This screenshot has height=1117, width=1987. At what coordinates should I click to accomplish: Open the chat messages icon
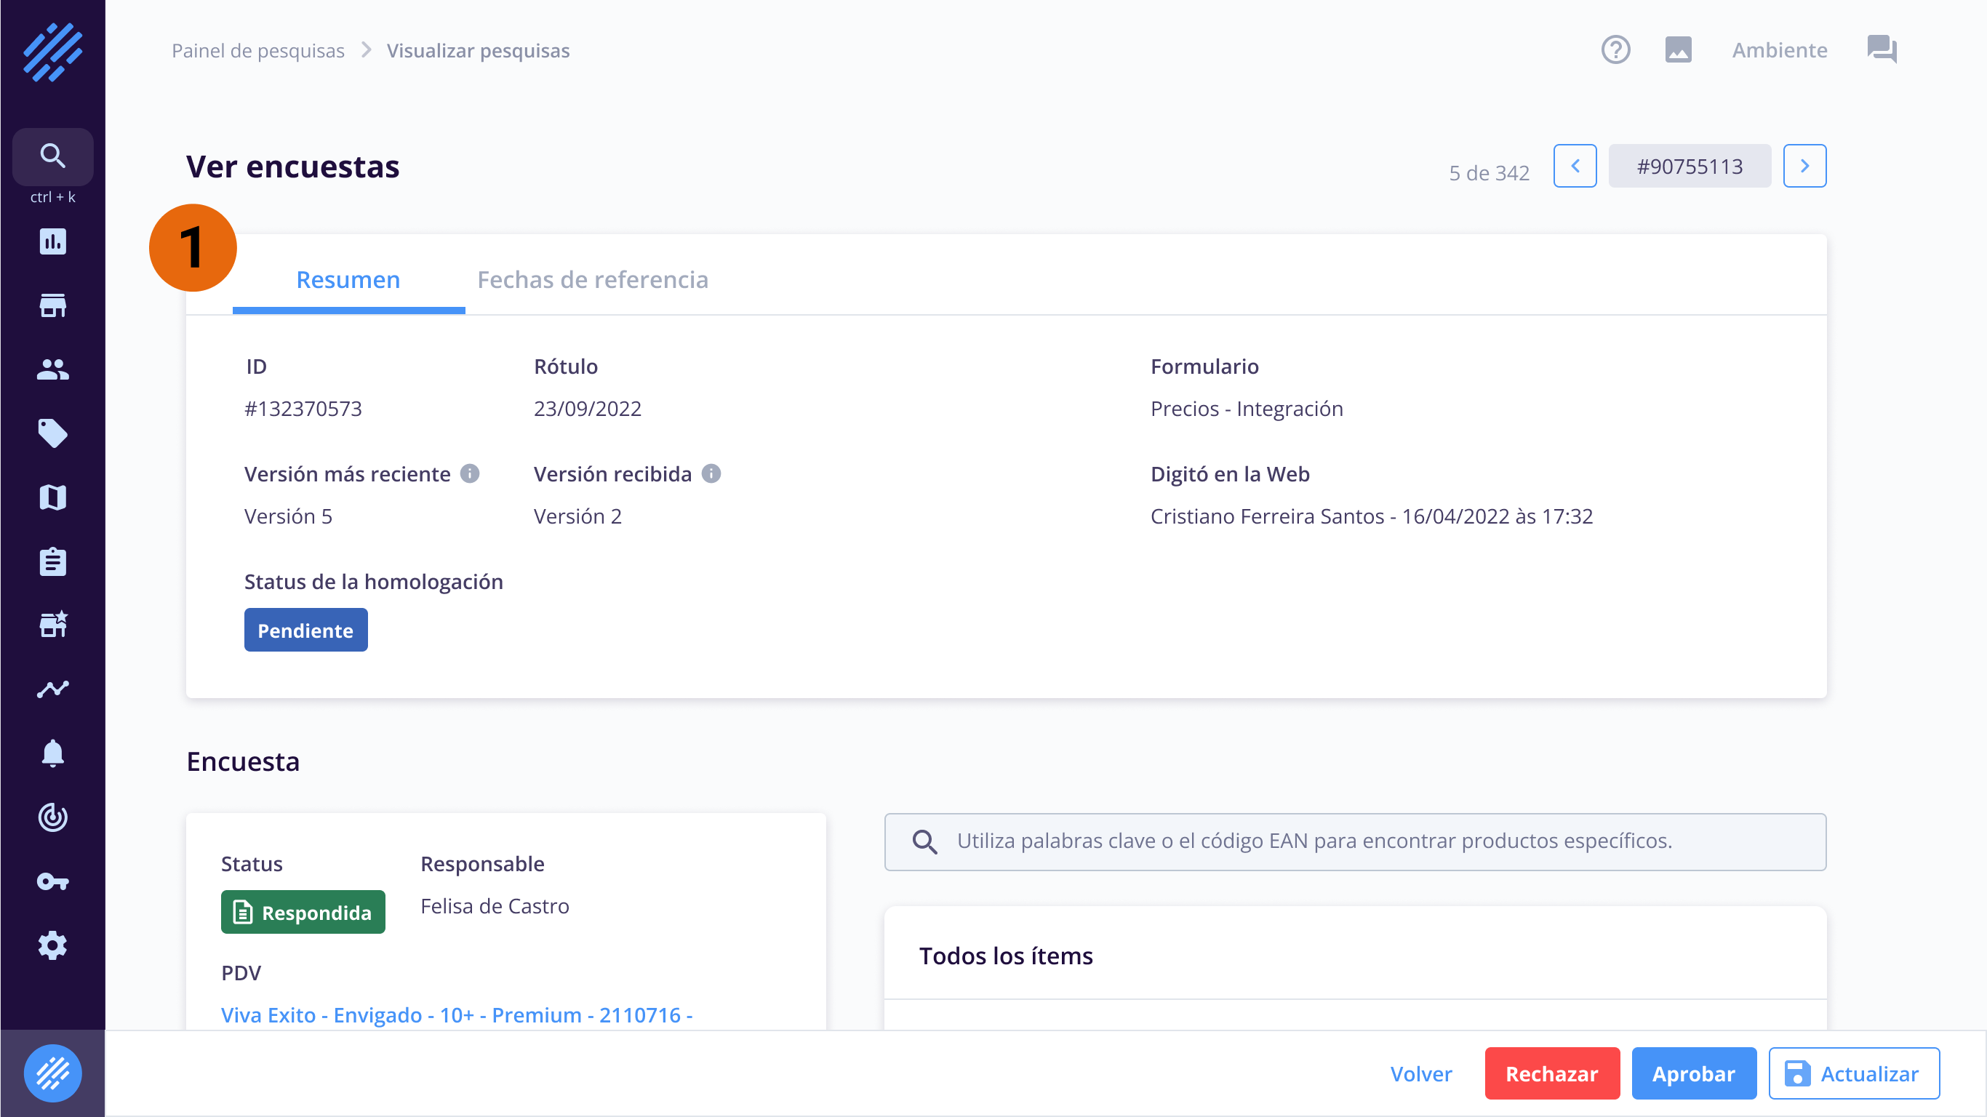click(x=1882, y=50)
